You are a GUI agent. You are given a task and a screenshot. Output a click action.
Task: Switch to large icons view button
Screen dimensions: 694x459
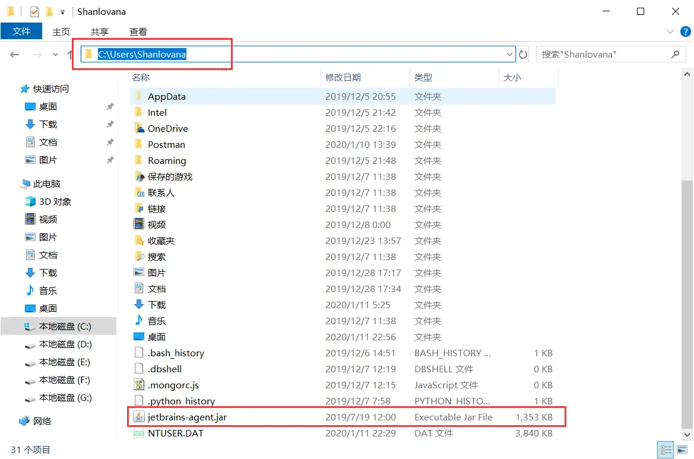(x=683, y=450)
